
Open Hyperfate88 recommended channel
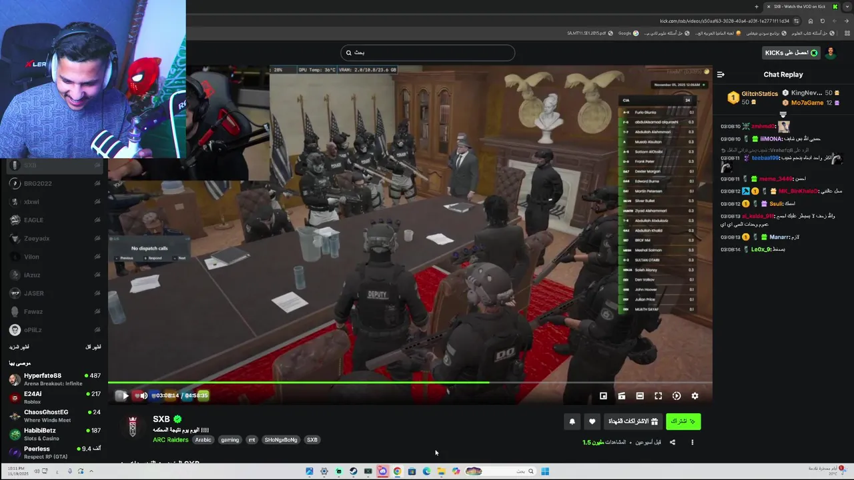pos(55,379)
